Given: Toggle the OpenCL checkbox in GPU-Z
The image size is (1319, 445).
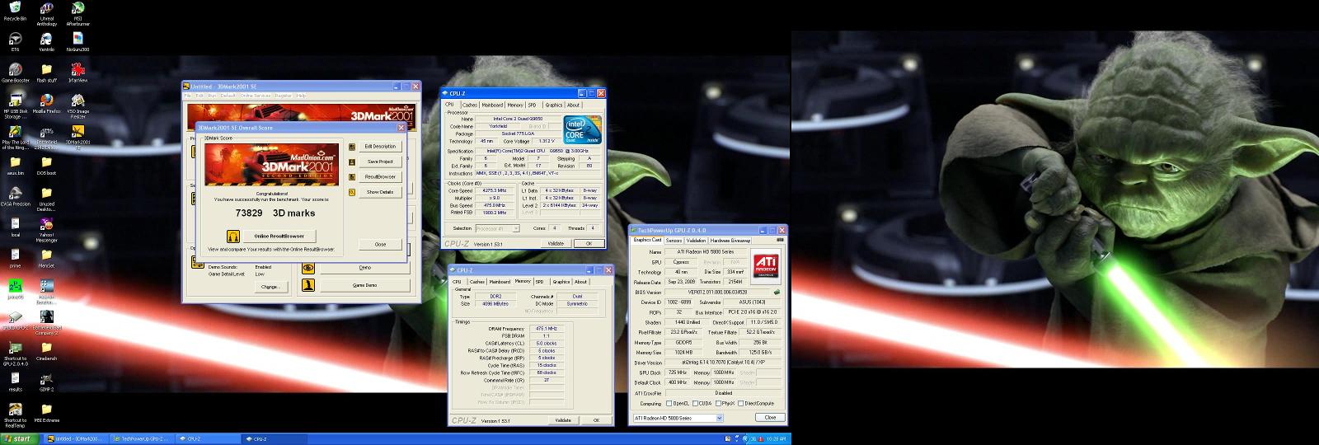Looking at the screenshot, I should point(669,404).
